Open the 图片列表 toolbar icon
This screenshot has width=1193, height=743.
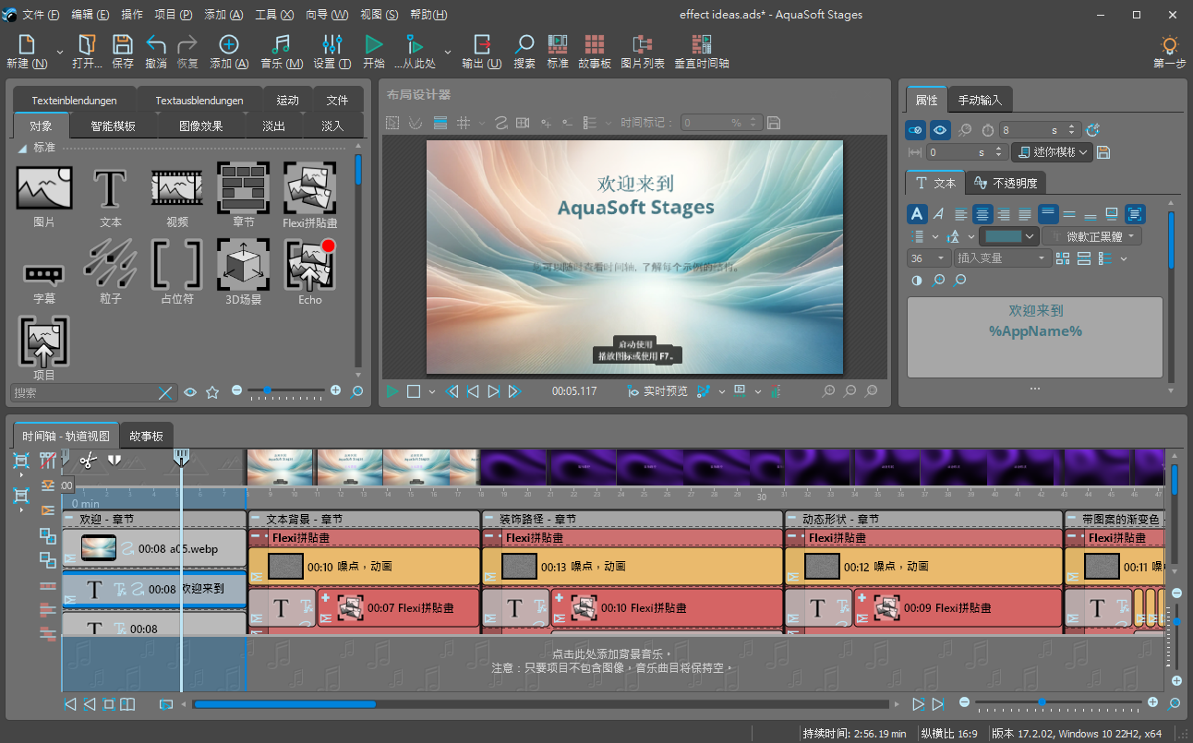[x=643, y=52]
